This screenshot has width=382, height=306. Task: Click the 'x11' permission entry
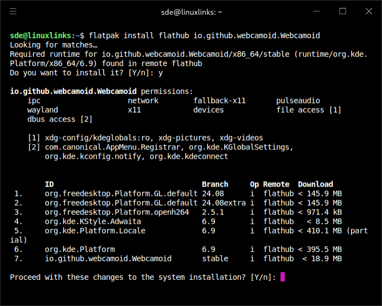coord(134,110)
